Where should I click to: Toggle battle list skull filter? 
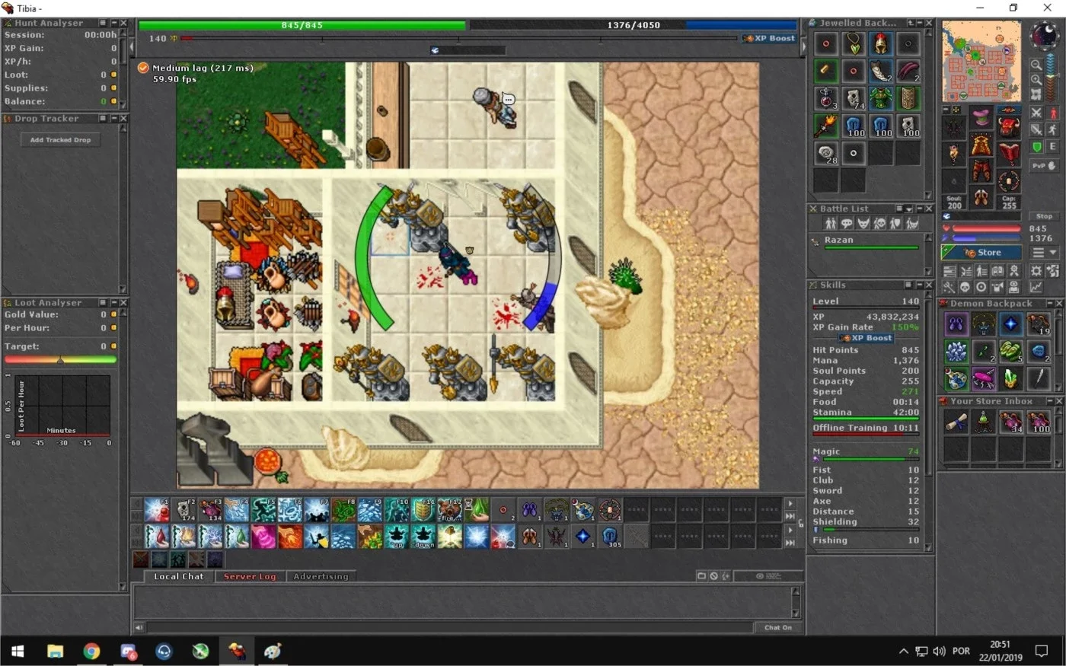coord(879,223)
